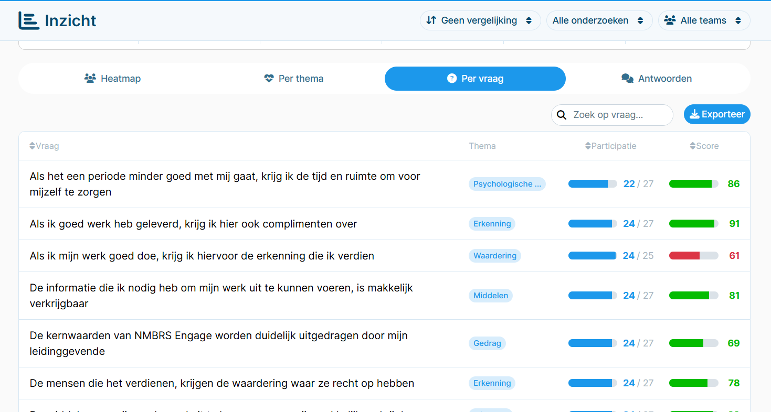Click the download icon on Exporteer
771x412 pixels.
(x=694, y=114)
